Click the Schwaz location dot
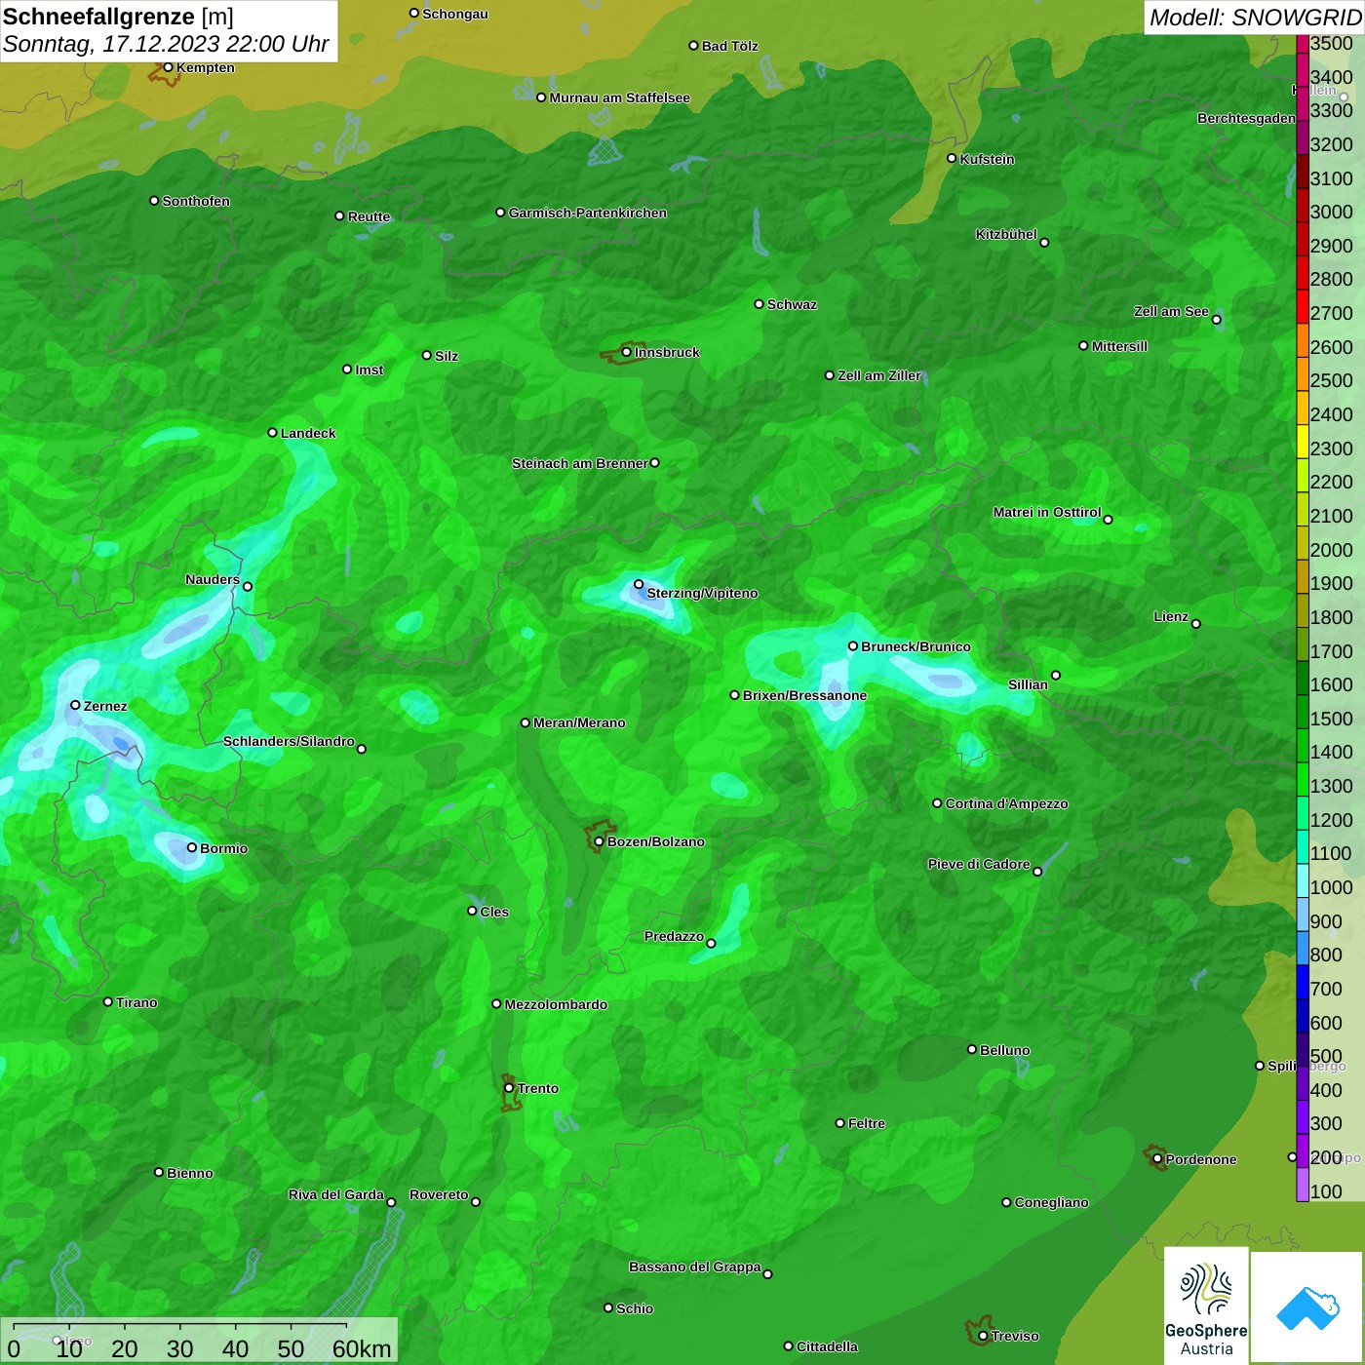Viewport: 1365px width, 1365px height. point(759,304)
